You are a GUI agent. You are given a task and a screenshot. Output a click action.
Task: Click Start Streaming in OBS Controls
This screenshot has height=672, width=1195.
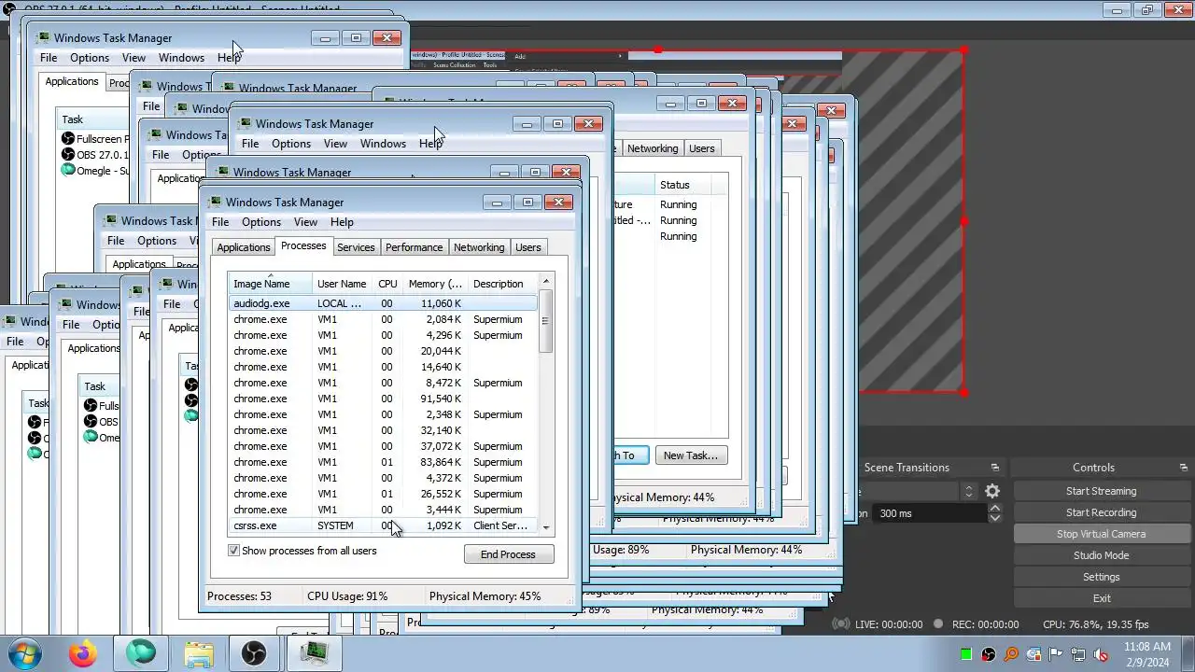(1101, 491)
